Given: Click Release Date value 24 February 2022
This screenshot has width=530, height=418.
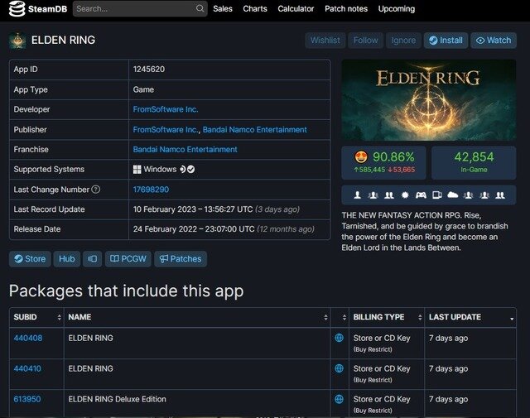Looking at the screenshot, I should (224, 229).
